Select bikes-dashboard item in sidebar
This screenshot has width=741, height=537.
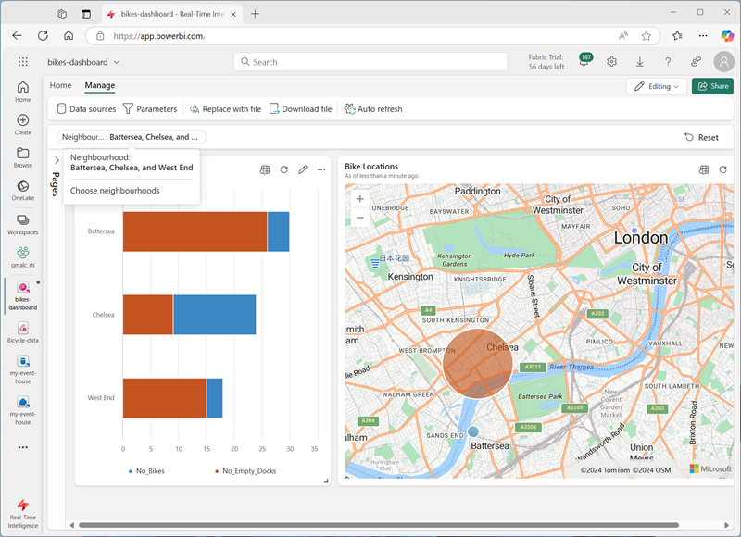point(22,295)
